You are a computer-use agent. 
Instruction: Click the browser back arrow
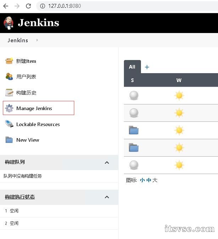click(x=6, y=6)
